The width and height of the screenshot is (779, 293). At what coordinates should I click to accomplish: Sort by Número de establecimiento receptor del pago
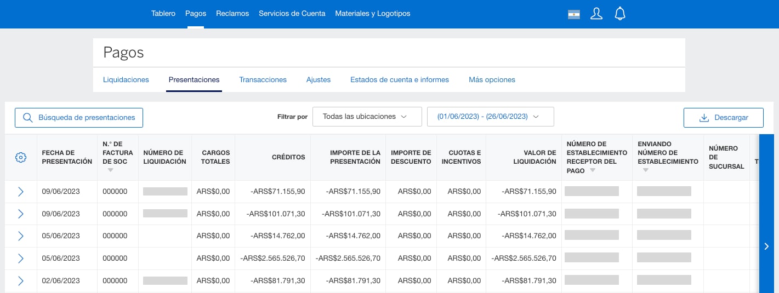click(x=593, y=171)
